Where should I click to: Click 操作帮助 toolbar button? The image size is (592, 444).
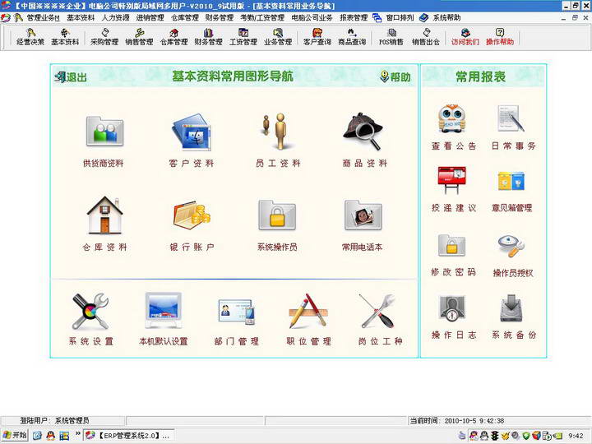(x=500, y=37)
